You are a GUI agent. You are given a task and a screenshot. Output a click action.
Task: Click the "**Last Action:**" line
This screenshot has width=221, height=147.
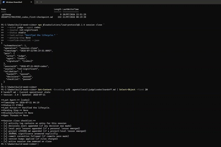pyautogui.click(x=26, y=108)
